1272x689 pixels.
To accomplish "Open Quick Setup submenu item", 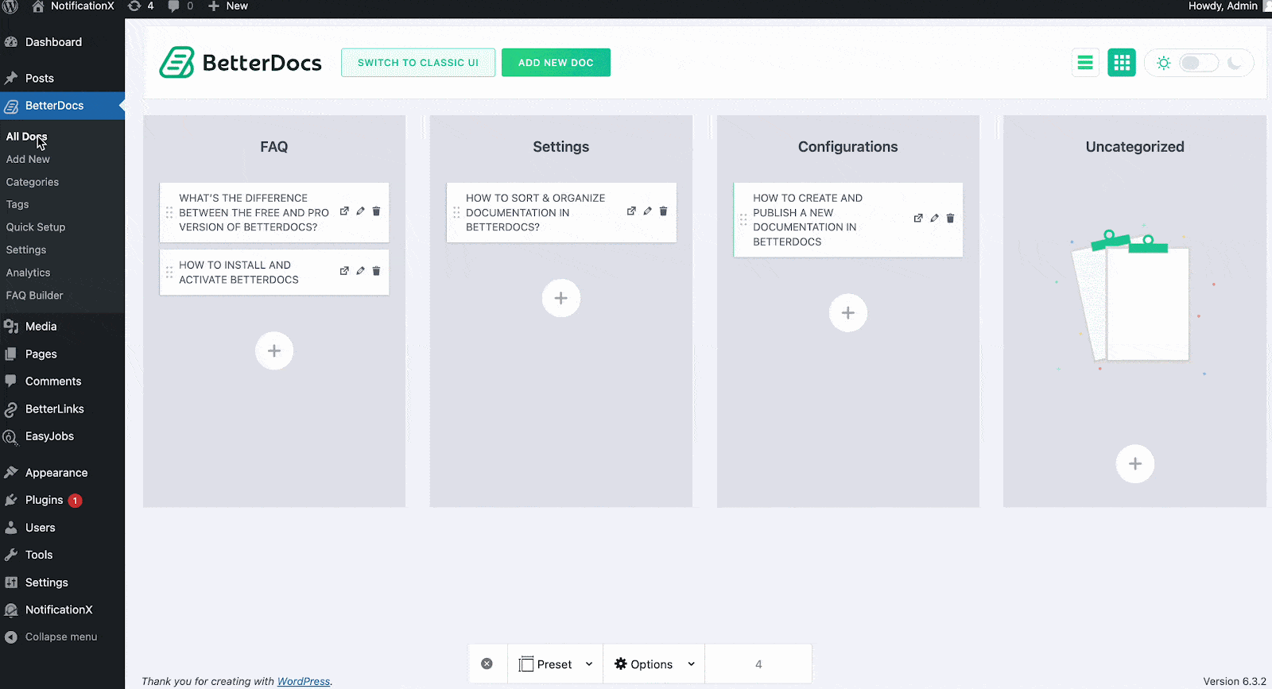I will click(x=36, y=227).
